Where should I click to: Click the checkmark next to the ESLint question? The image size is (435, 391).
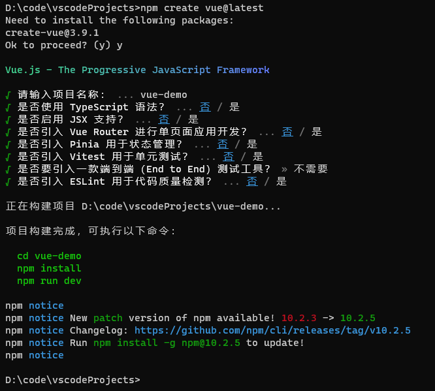8,181
